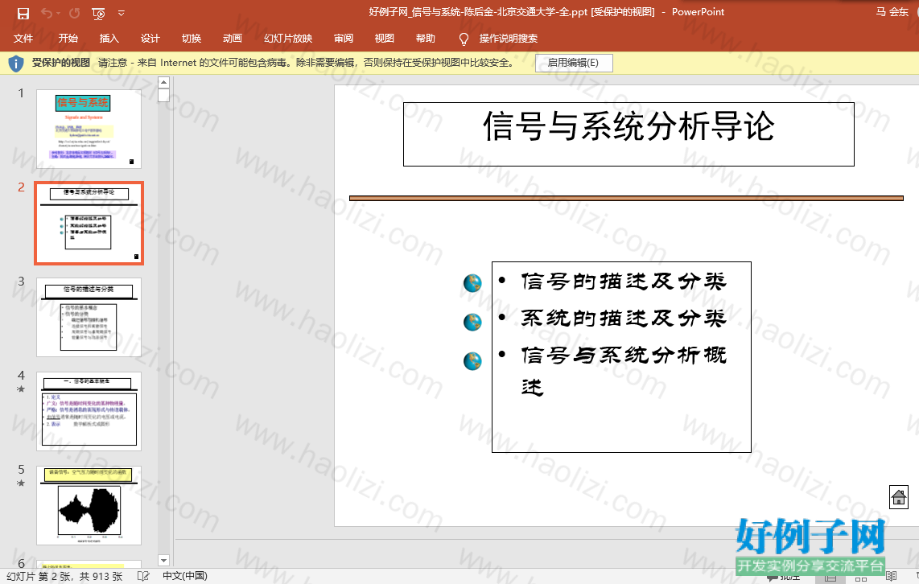
Task: Open the 审阅 tab
Action: pyautogui.click(x=344, y=38)
